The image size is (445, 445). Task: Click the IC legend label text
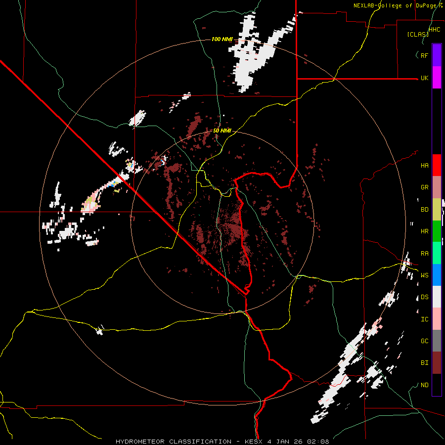coord(424,319)
